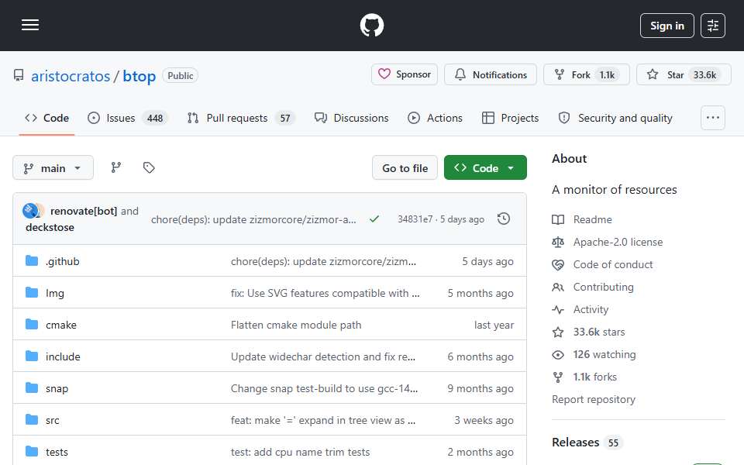Click folder icon beside cmake
This screenshot has height=465, width=744.
point(32,325)
